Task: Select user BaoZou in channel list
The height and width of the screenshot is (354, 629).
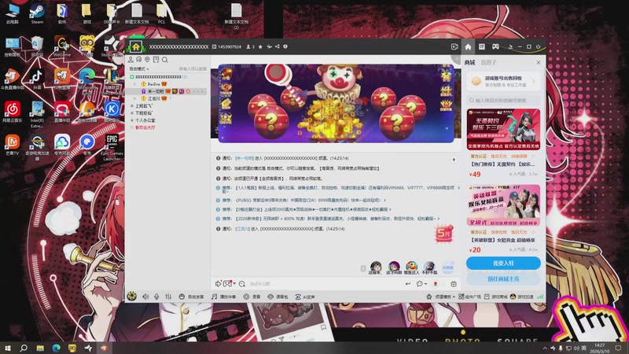Action: pos(153,84)
